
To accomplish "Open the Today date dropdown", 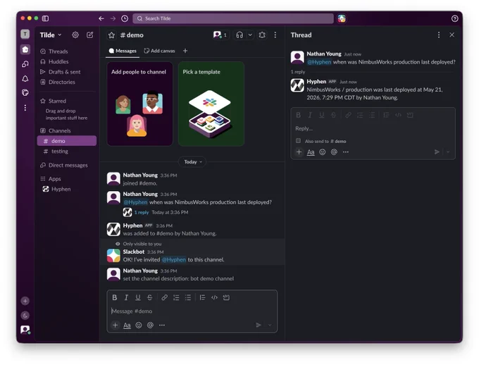I will click(193, 161).
